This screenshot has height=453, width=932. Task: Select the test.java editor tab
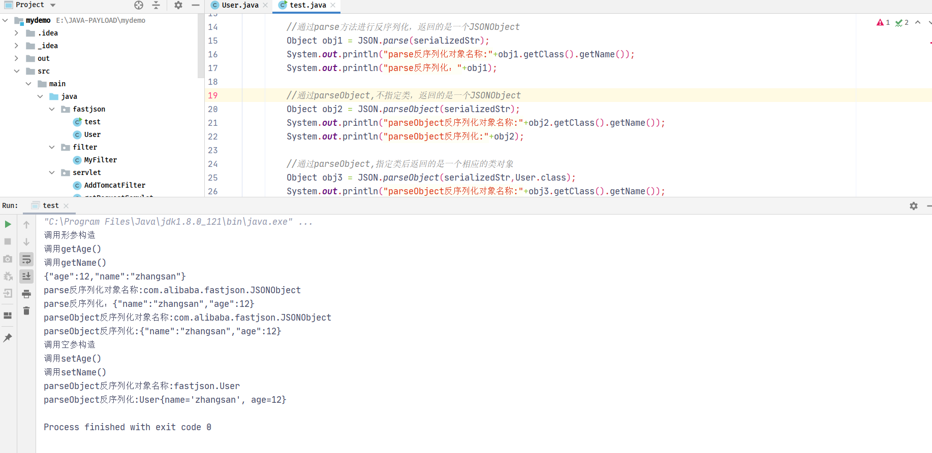307,5
